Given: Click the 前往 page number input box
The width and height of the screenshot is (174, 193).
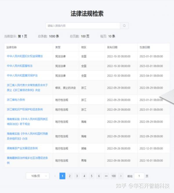Looking at the screenshot, I should point(139,176).
